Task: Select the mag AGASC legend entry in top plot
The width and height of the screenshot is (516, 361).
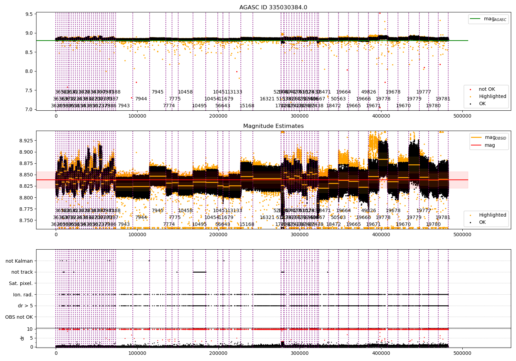Action: tap(488, 19)
